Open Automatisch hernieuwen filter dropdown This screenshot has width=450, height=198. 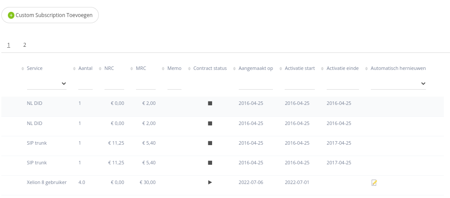(398, 83)
